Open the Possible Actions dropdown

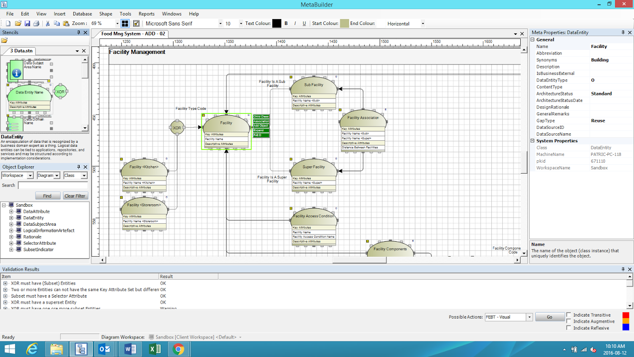pos(529,317)
